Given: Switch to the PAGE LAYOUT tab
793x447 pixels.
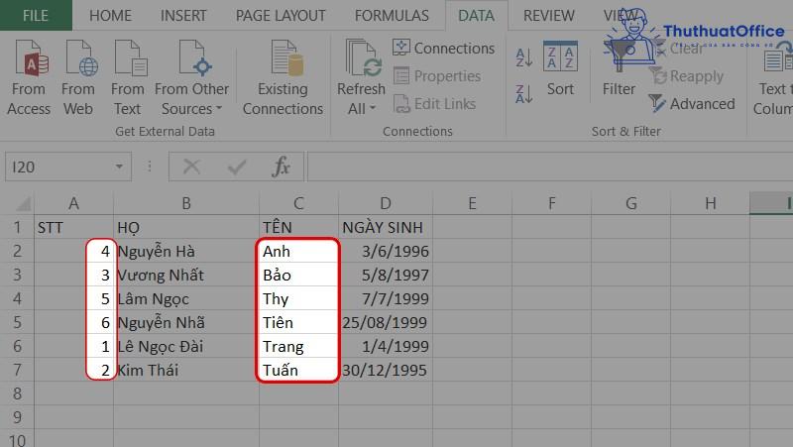Looking at the screenshot, I should click(x=281, y=16).
